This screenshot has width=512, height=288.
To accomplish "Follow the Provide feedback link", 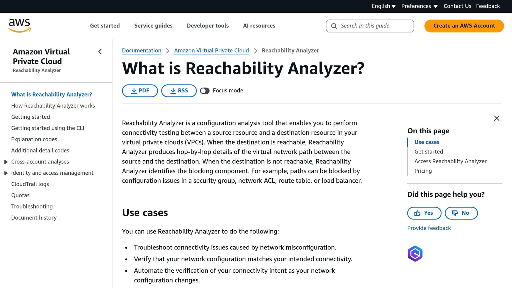I will click(x=429, y=228).
